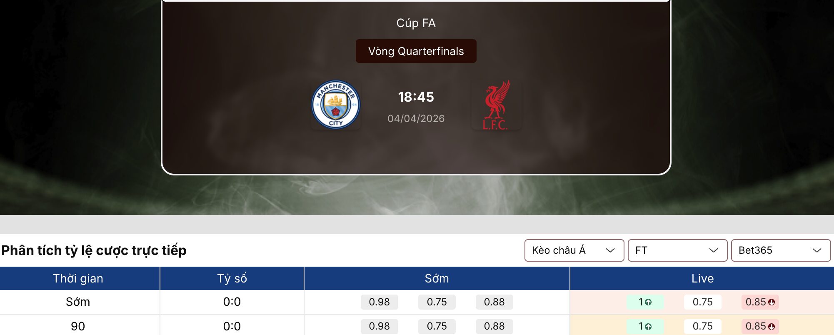Screen dimensions: 834x335
Task: Open the Bet365 bookmaker dropdown
Action: (x=780, y=250)
